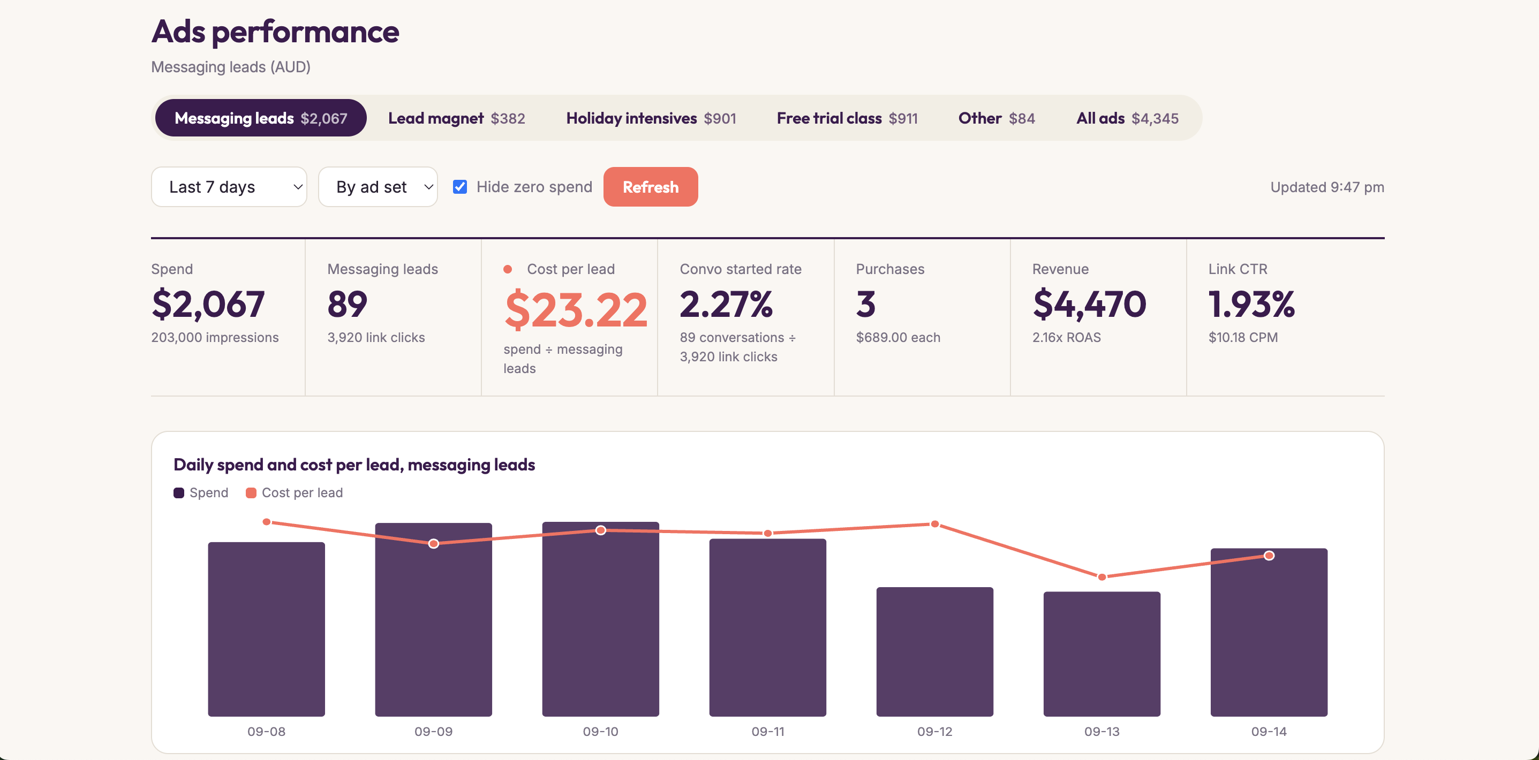Click the Refresh button
The height and width of the screenshot is (760, 1539).
click(650, 187)
